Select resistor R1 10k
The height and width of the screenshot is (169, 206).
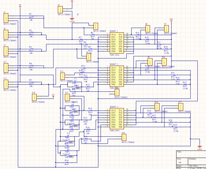tap(31, 17)
